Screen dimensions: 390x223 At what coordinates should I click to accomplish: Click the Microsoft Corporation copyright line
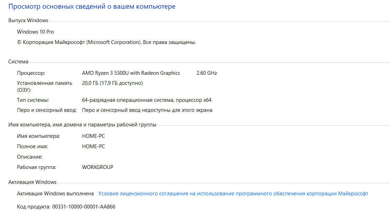pos(107,42)
